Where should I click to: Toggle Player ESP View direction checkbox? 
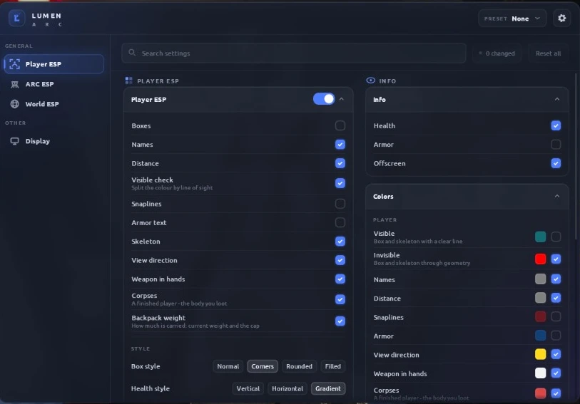340,260
